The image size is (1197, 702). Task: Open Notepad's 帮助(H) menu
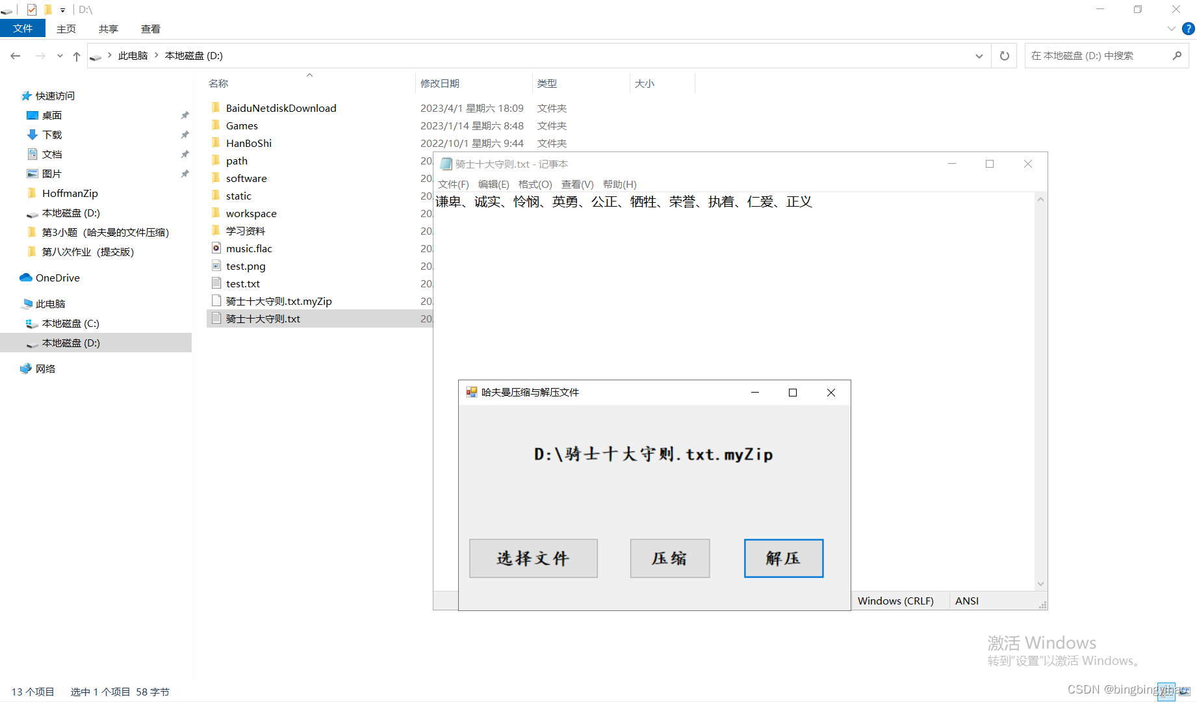[x=620, y=185]
